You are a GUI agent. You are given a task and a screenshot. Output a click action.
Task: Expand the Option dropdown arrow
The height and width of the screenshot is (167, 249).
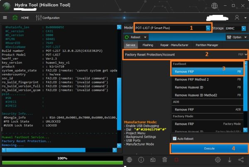pos(246,37)
